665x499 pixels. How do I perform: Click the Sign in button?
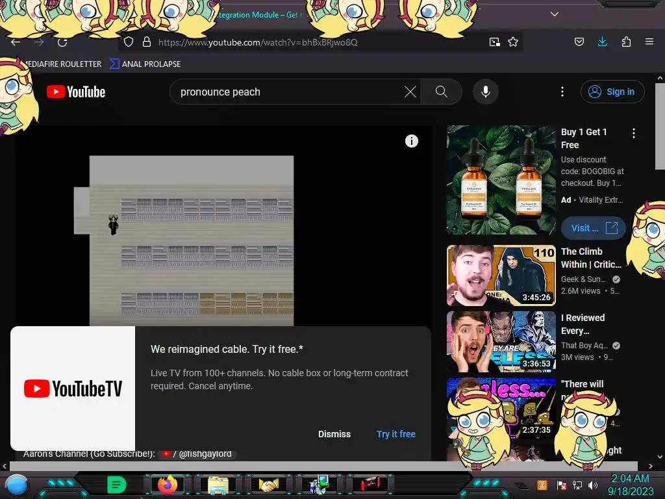coord(612,92)
